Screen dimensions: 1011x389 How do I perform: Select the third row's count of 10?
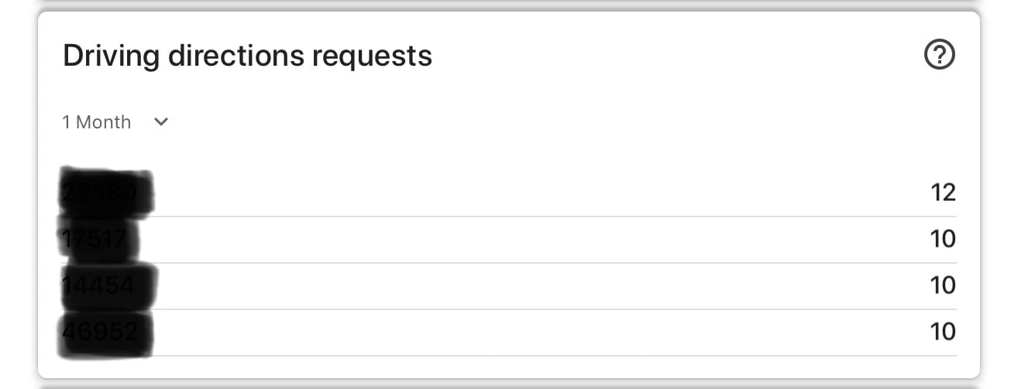click(x=943, y=285)
